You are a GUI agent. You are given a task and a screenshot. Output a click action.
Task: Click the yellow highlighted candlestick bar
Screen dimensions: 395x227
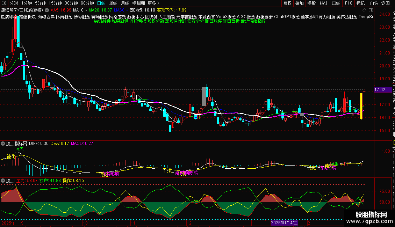tap(361, 106)
